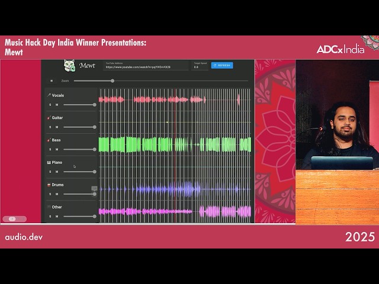Mute the Other track

57,217
